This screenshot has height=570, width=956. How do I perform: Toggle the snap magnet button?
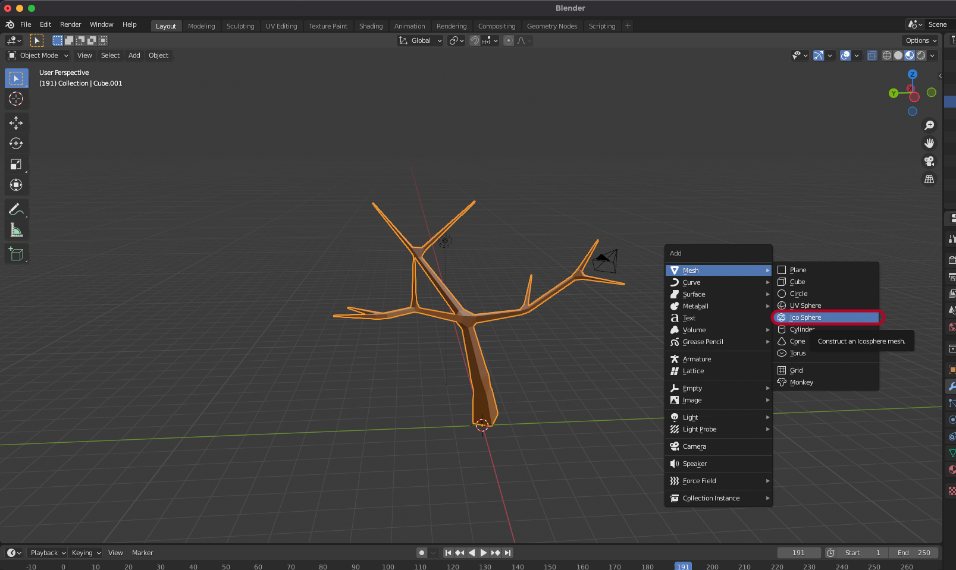click(x=475, y=40)
